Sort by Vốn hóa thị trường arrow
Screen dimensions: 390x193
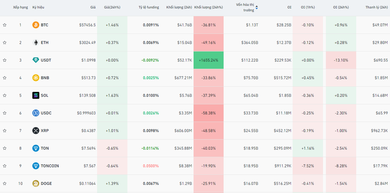(257, 8)
